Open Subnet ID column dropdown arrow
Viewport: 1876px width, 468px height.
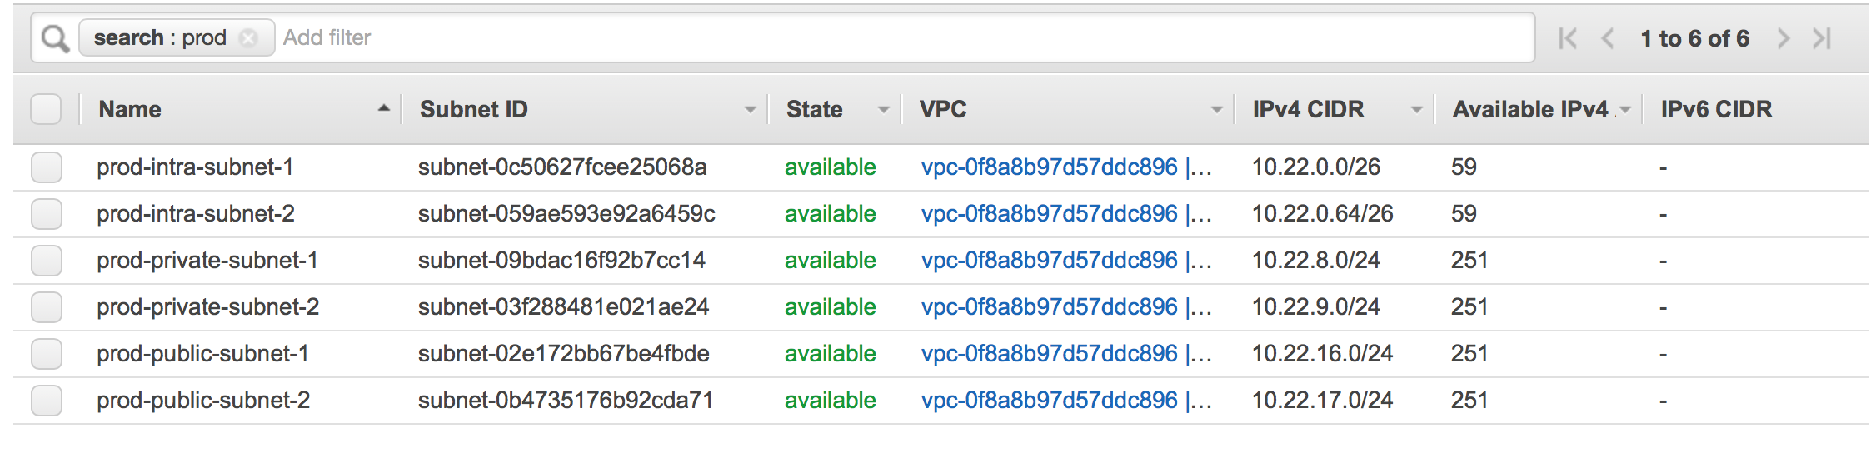point(750,110)
